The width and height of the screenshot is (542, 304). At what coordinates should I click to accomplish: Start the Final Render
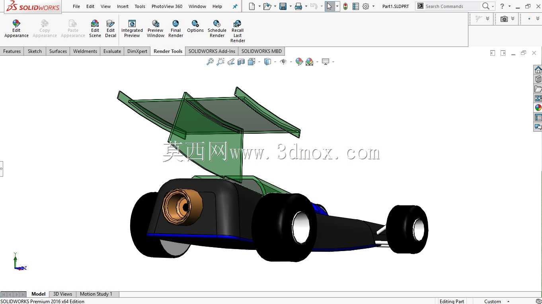point(175,29)
